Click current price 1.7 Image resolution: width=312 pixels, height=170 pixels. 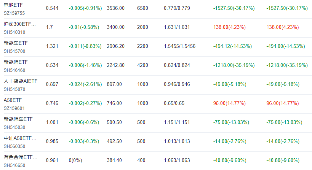pyautogui.click(x=50, y=27)
